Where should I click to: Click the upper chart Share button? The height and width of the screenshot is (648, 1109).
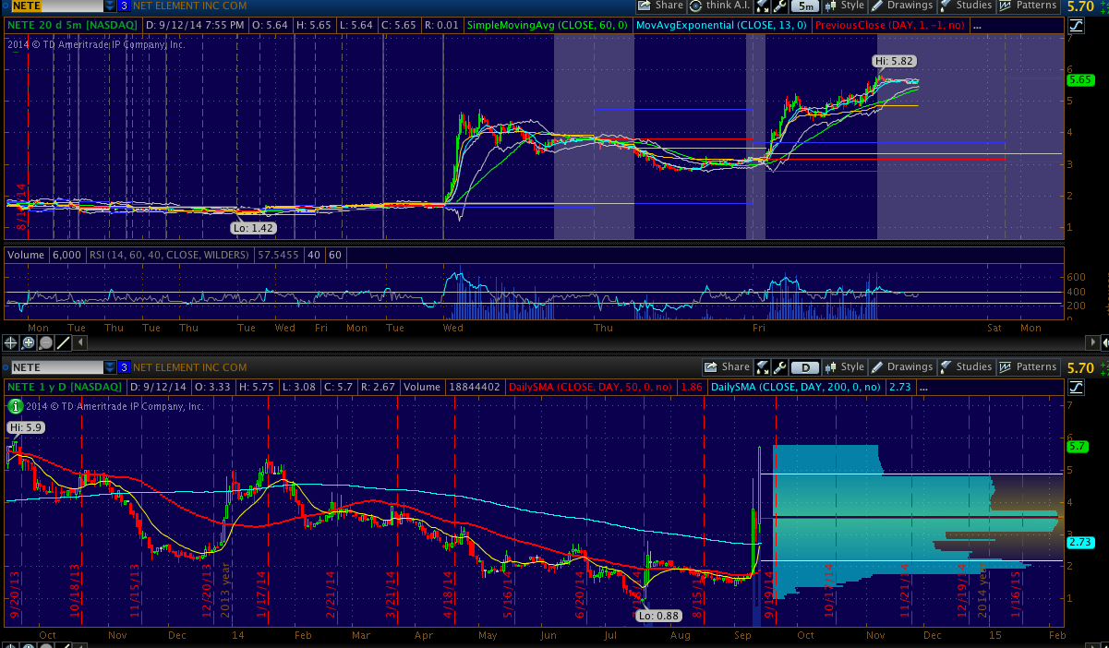coord(661,6)
